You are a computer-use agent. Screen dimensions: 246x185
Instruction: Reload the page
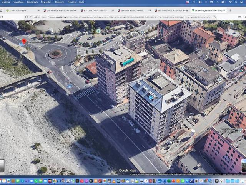point(2,17)
